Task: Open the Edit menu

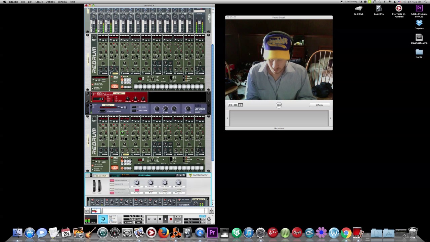Action: tap(30, 2)
